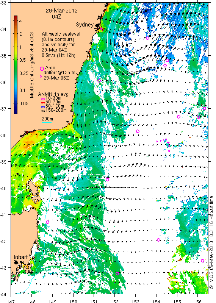The width and height of the screenshot is (216, 303).
Task: Click the black Hobart city marker dot
Action: coord(16,262)
